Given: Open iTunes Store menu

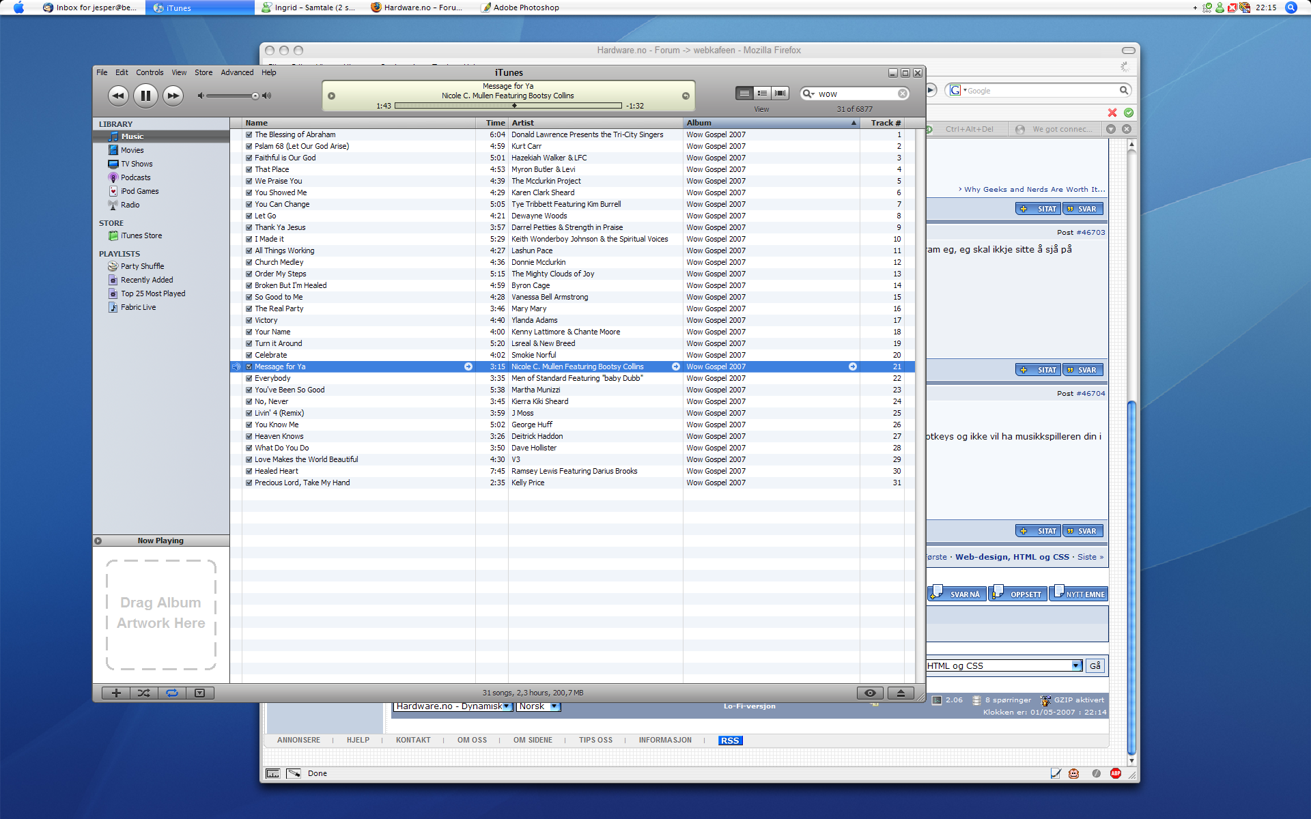Looking at the screenshot, I should tap(203, 72).
